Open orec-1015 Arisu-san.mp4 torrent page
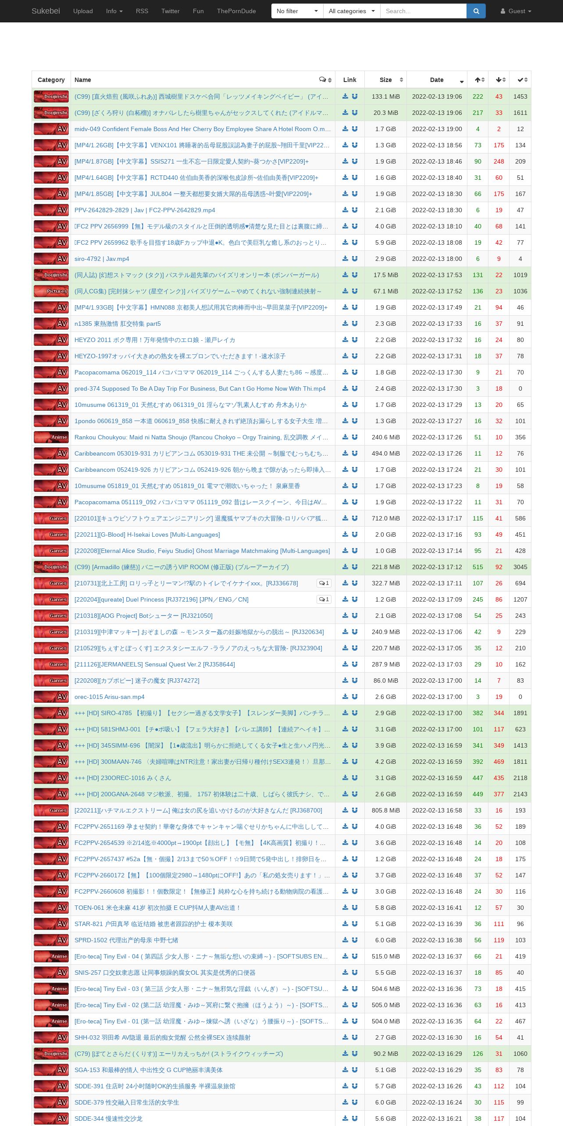Viewport: 563px width, 1126px height. tap(110, 697)
